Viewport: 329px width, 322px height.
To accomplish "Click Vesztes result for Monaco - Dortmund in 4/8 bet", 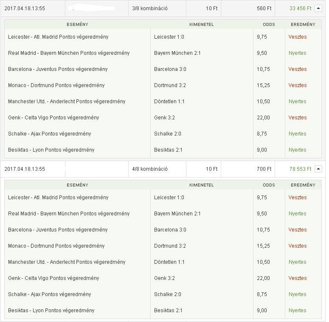I will pos(297,246).
